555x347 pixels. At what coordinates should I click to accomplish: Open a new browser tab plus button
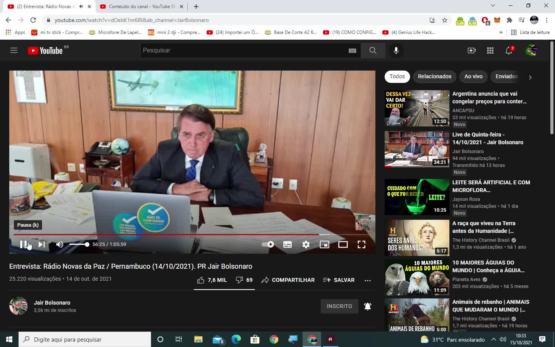click(196, 7)
